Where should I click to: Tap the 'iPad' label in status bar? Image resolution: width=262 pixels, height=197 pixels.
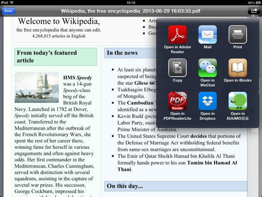point(4,3)
